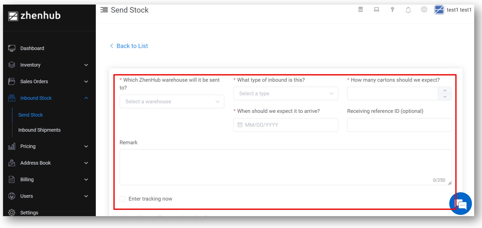Click the test1 user avatar
Image resolution: width=482 pixels, height=228 pixels.
[439, 10]
